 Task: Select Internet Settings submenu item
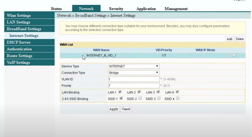point(29,36)
